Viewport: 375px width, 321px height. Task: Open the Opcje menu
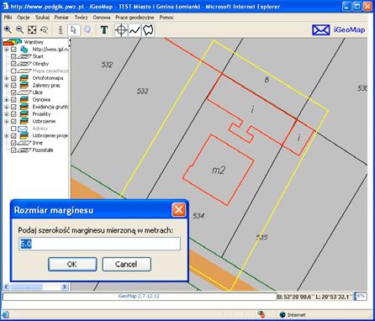point(24,18)
